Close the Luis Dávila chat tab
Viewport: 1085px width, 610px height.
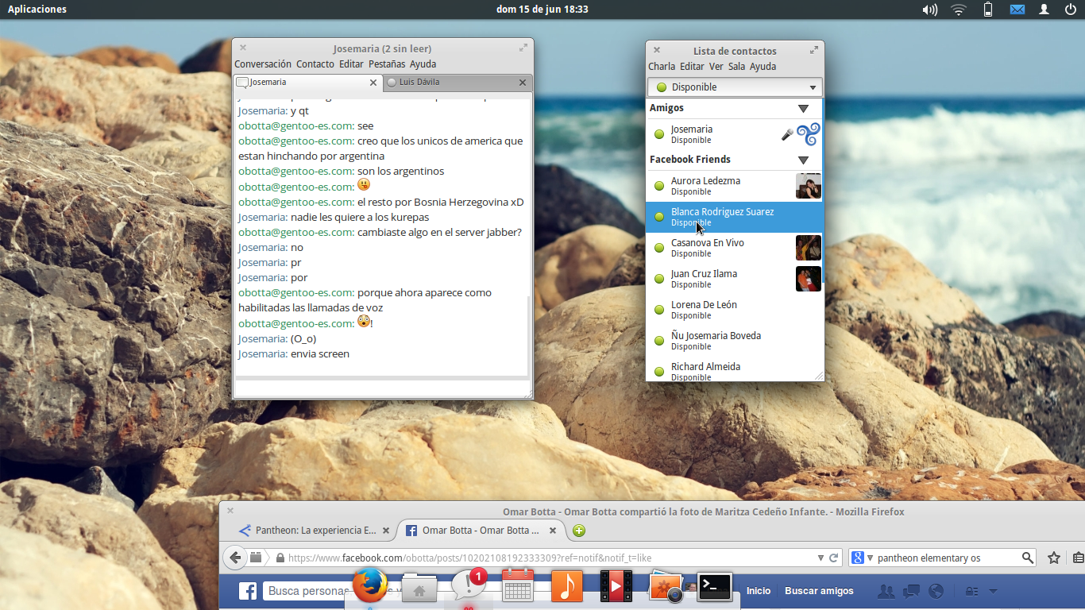[x=523, y=83]
